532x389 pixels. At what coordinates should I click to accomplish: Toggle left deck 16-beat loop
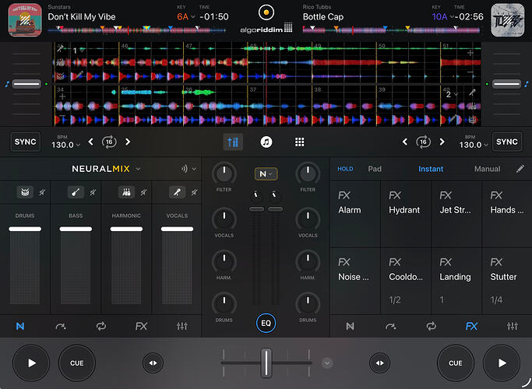pos(109,142)
